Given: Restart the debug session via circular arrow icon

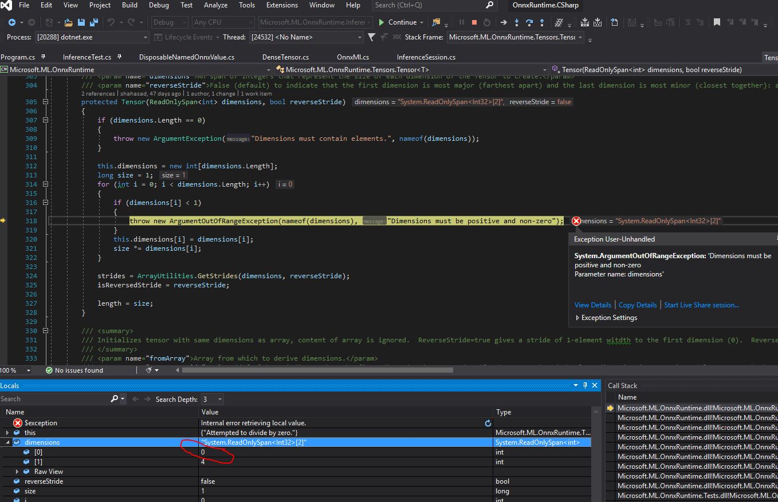Looking at the screenshot, I should click(488, 22).
